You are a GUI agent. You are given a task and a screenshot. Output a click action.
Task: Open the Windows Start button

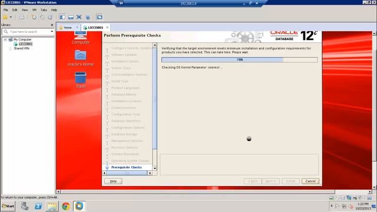coord(8,206)
